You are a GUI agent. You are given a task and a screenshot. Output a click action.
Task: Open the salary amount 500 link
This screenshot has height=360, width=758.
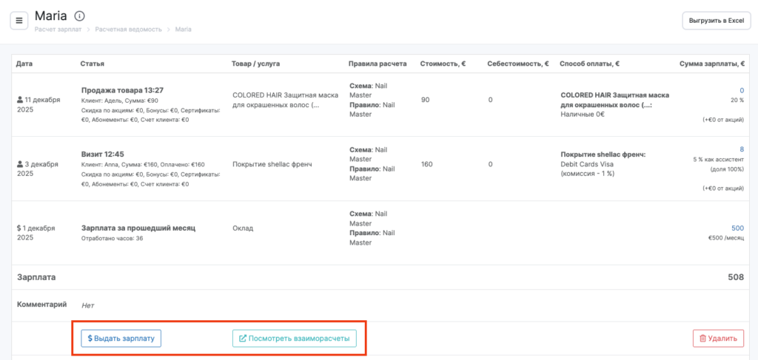pos(737,228)
